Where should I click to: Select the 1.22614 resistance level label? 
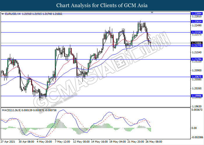pos(197,22)
